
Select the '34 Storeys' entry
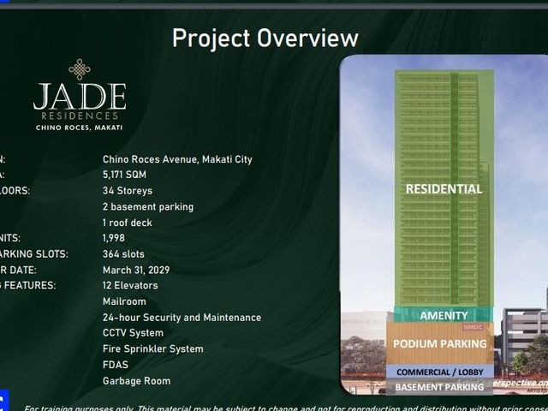coord(128,190)
